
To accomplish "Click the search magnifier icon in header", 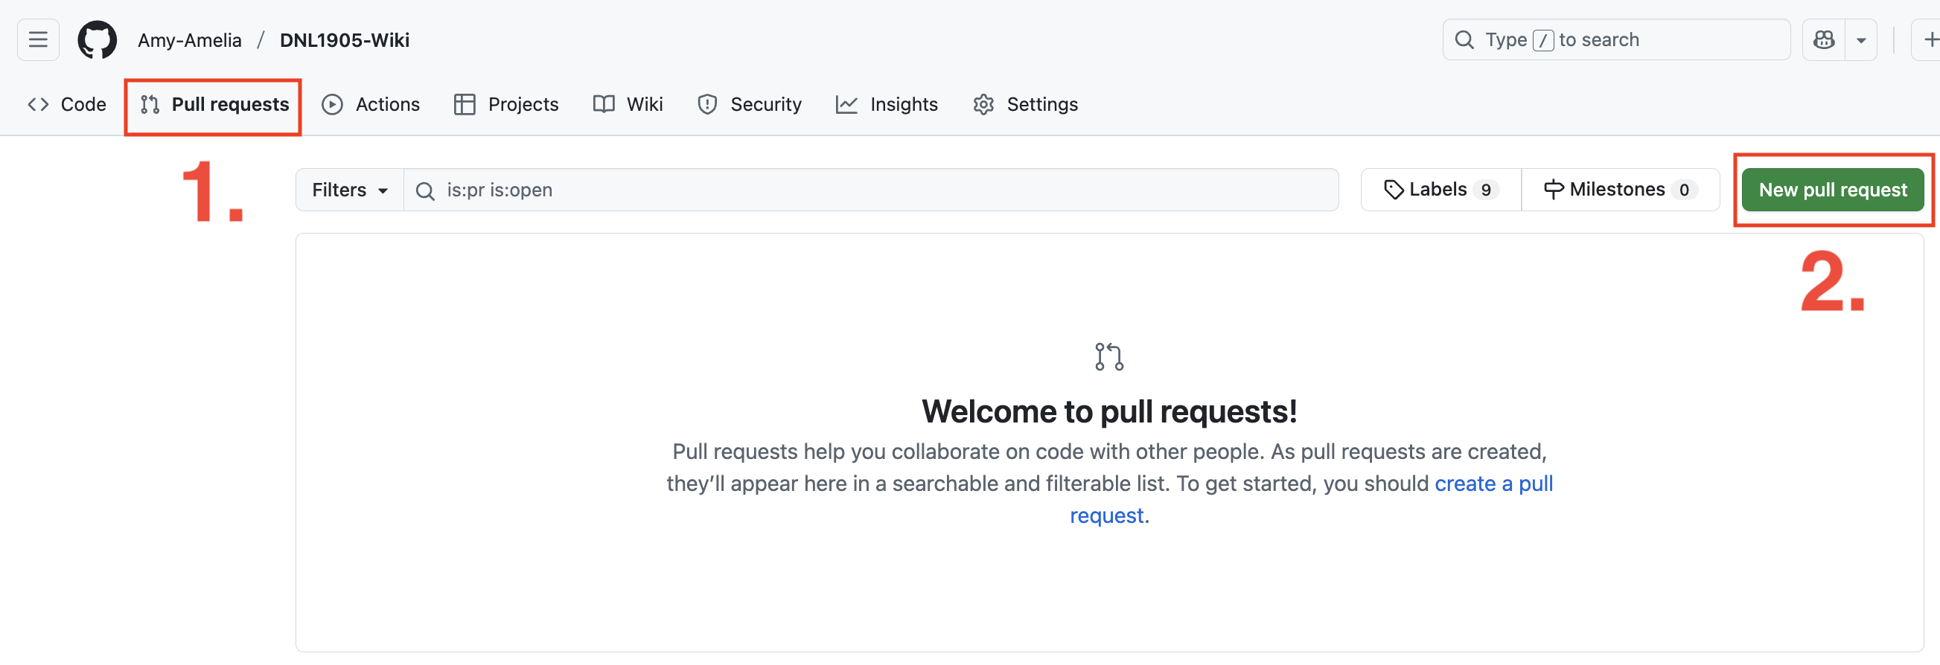I will 1464,40.
